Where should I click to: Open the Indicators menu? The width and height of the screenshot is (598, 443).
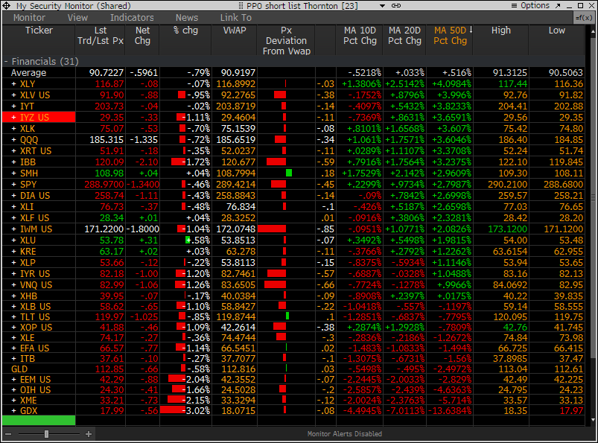[x=132, y=18]
